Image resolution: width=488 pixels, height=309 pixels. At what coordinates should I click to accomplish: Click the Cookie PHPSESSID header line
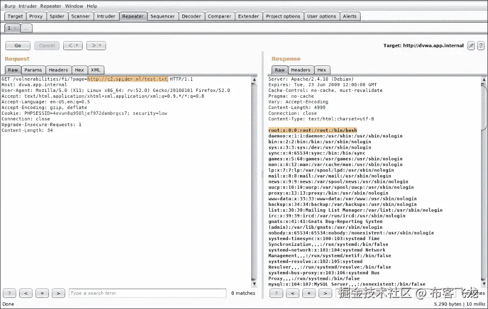click(x=84, y=113)
